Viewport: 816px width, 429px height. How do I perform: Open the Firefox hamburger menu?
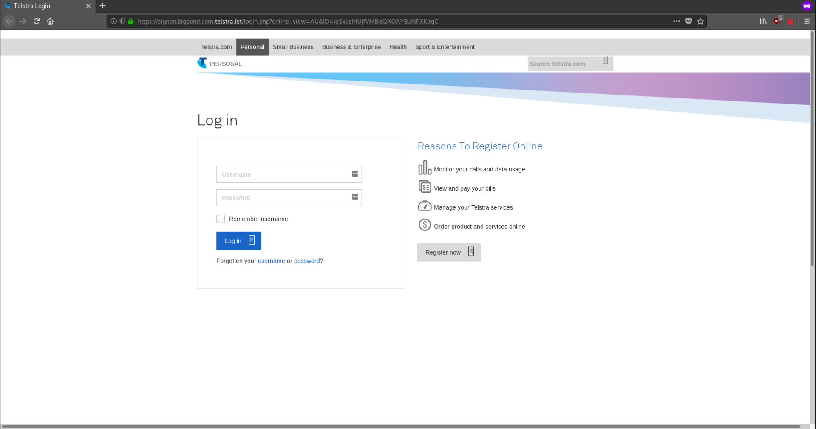point(807,21)
